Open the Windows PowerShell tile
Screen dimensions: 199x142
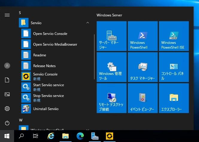pos(143,36)
